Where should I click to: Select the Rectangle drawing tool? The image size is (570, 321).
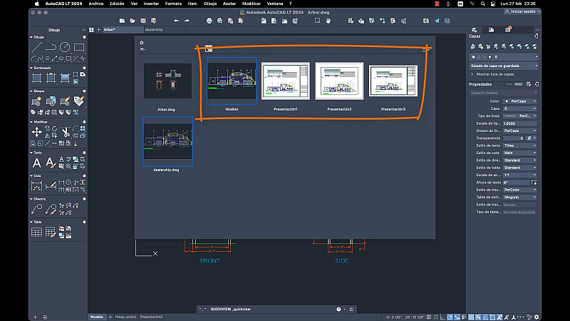(79, 47)
